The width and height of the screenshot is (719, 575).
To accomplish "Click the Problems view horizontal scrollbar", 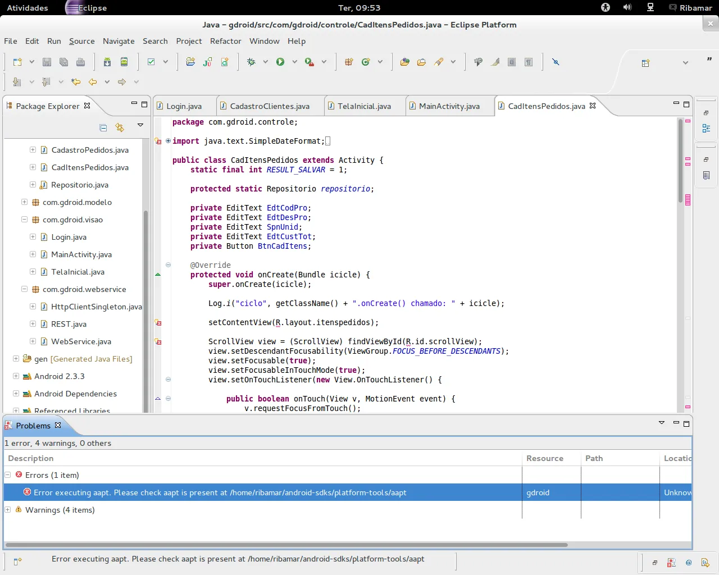I will pyautogui.click(x=286, y=545).
